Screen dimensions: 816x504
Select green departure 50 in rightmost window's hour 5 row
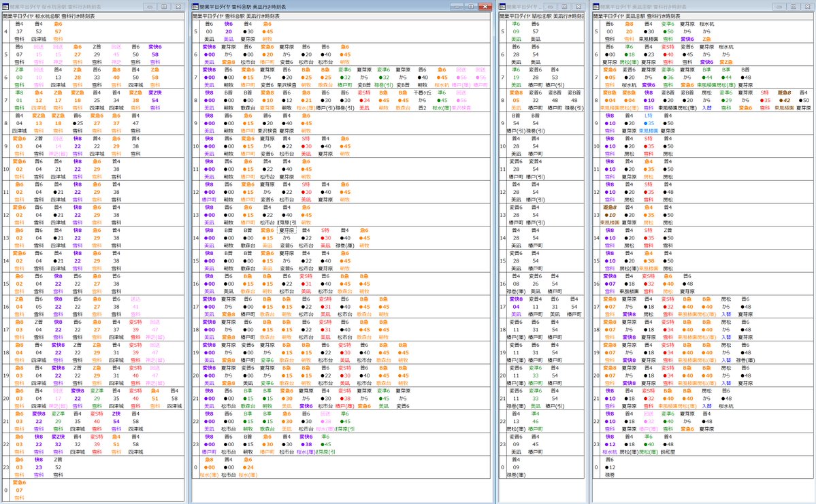[668, 31]
